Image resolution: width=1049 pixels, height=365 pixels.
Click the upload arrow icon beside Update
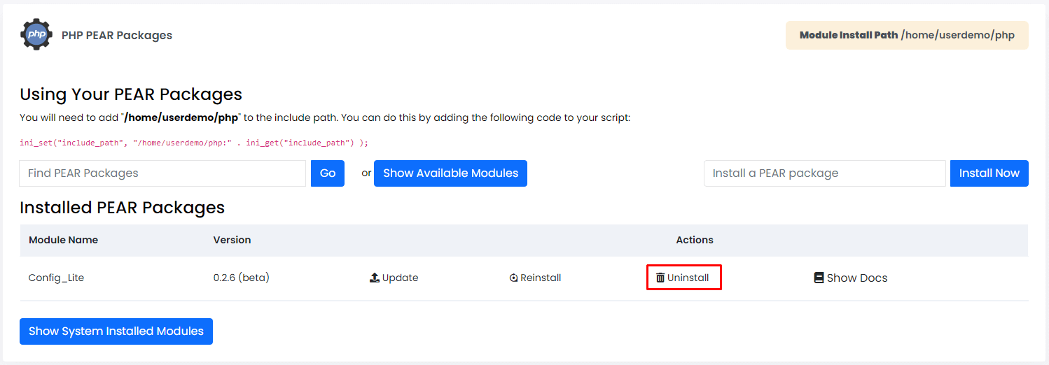374,278
